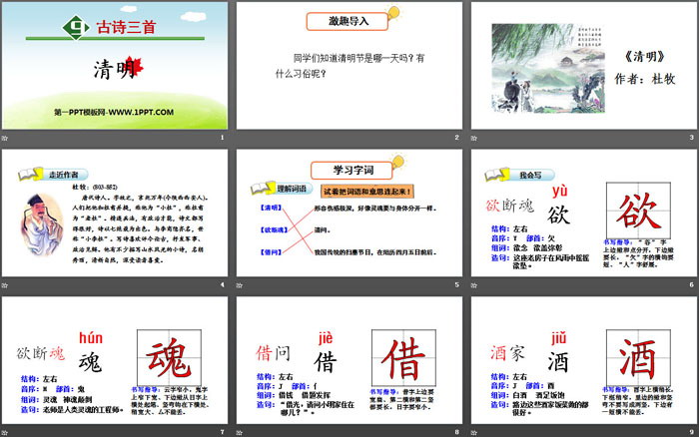Select slide 3 showing 《清明》作者：杜牧
Viewport: 699px width, 437px height.
(584, 66)
